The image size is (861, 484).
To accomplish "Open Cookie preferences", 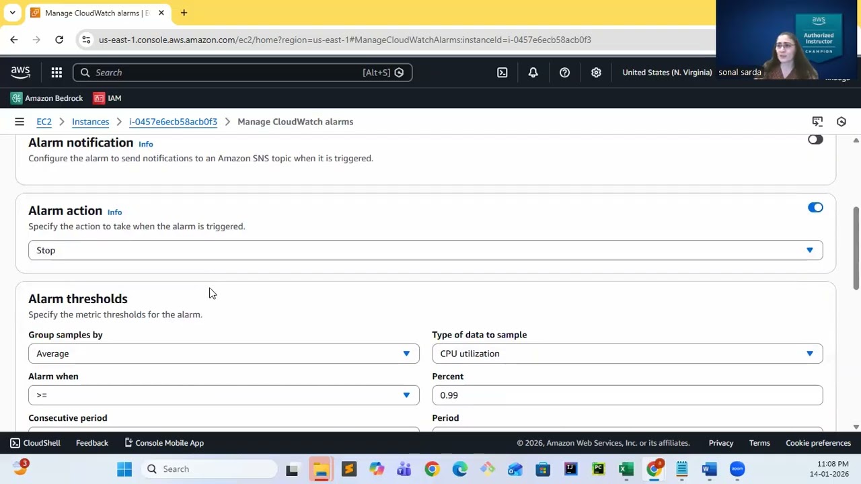I will coord(818,443).
